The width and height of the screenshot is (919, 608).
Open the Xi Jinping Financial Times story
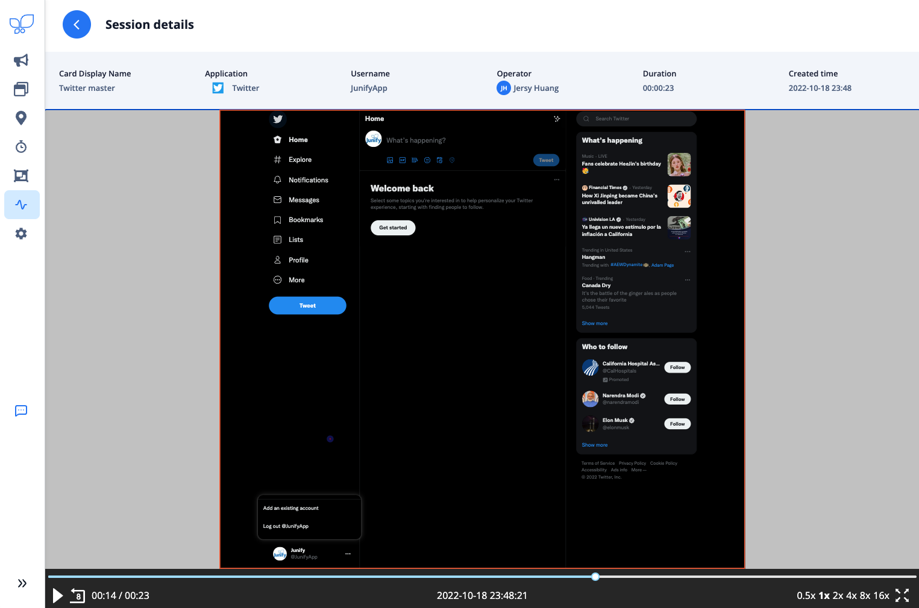point(636,196)
